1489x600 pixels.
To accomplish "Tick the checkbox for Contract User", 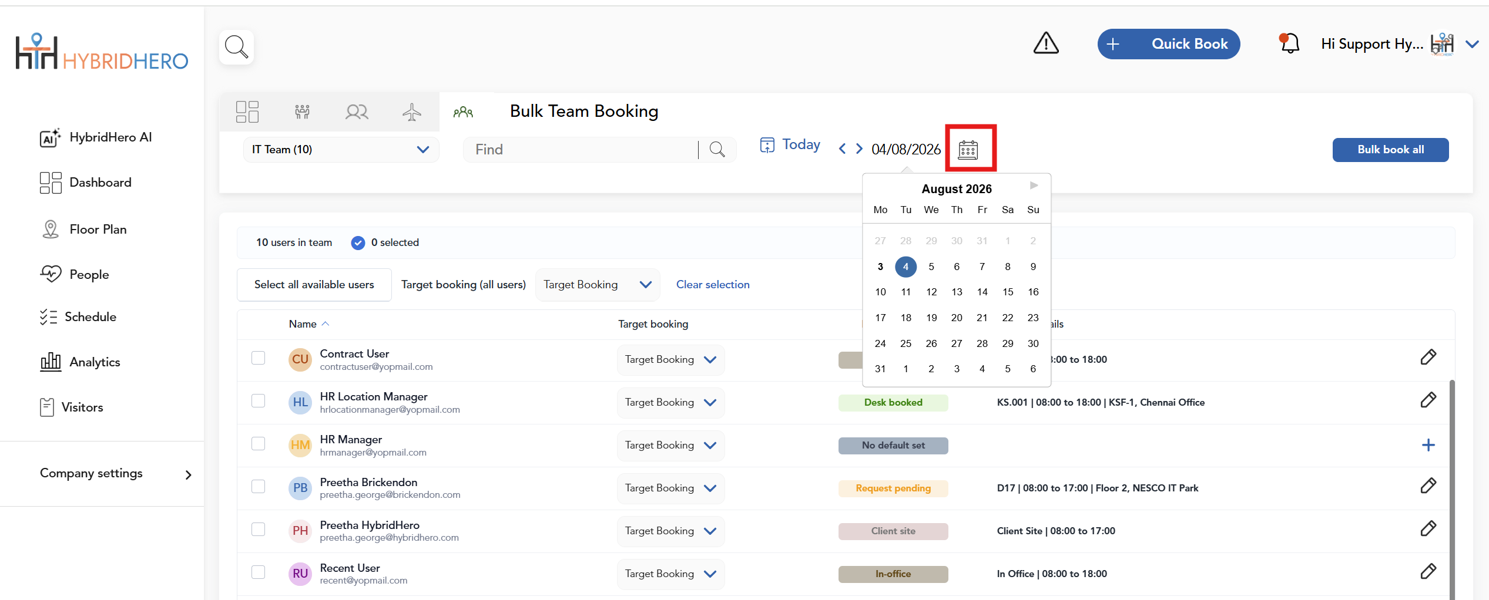I will click(258, 358).
